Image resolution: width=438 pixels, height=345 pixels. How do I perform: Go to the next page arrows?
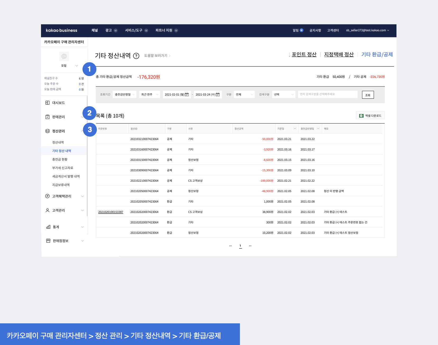(250, 246)
